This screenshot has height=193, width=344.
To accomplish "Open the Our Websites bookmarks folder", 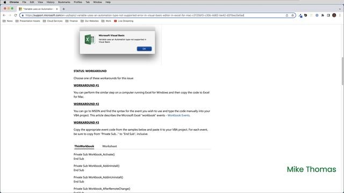I will (x=90, y=21).
